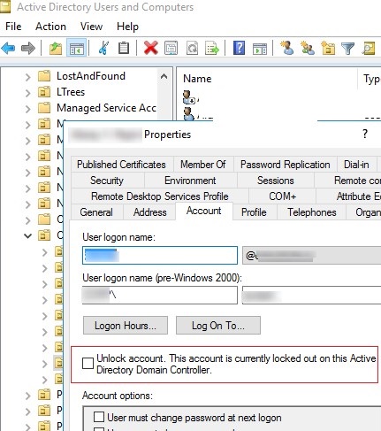Expand the Managed Service Accounts node
Viewport: 381px width, 431px height.
click(28, 109)
